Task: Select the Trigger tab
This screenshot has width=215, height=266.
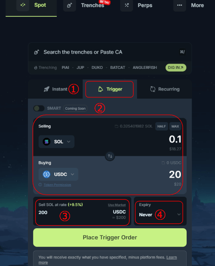Action: coord(110,89)
